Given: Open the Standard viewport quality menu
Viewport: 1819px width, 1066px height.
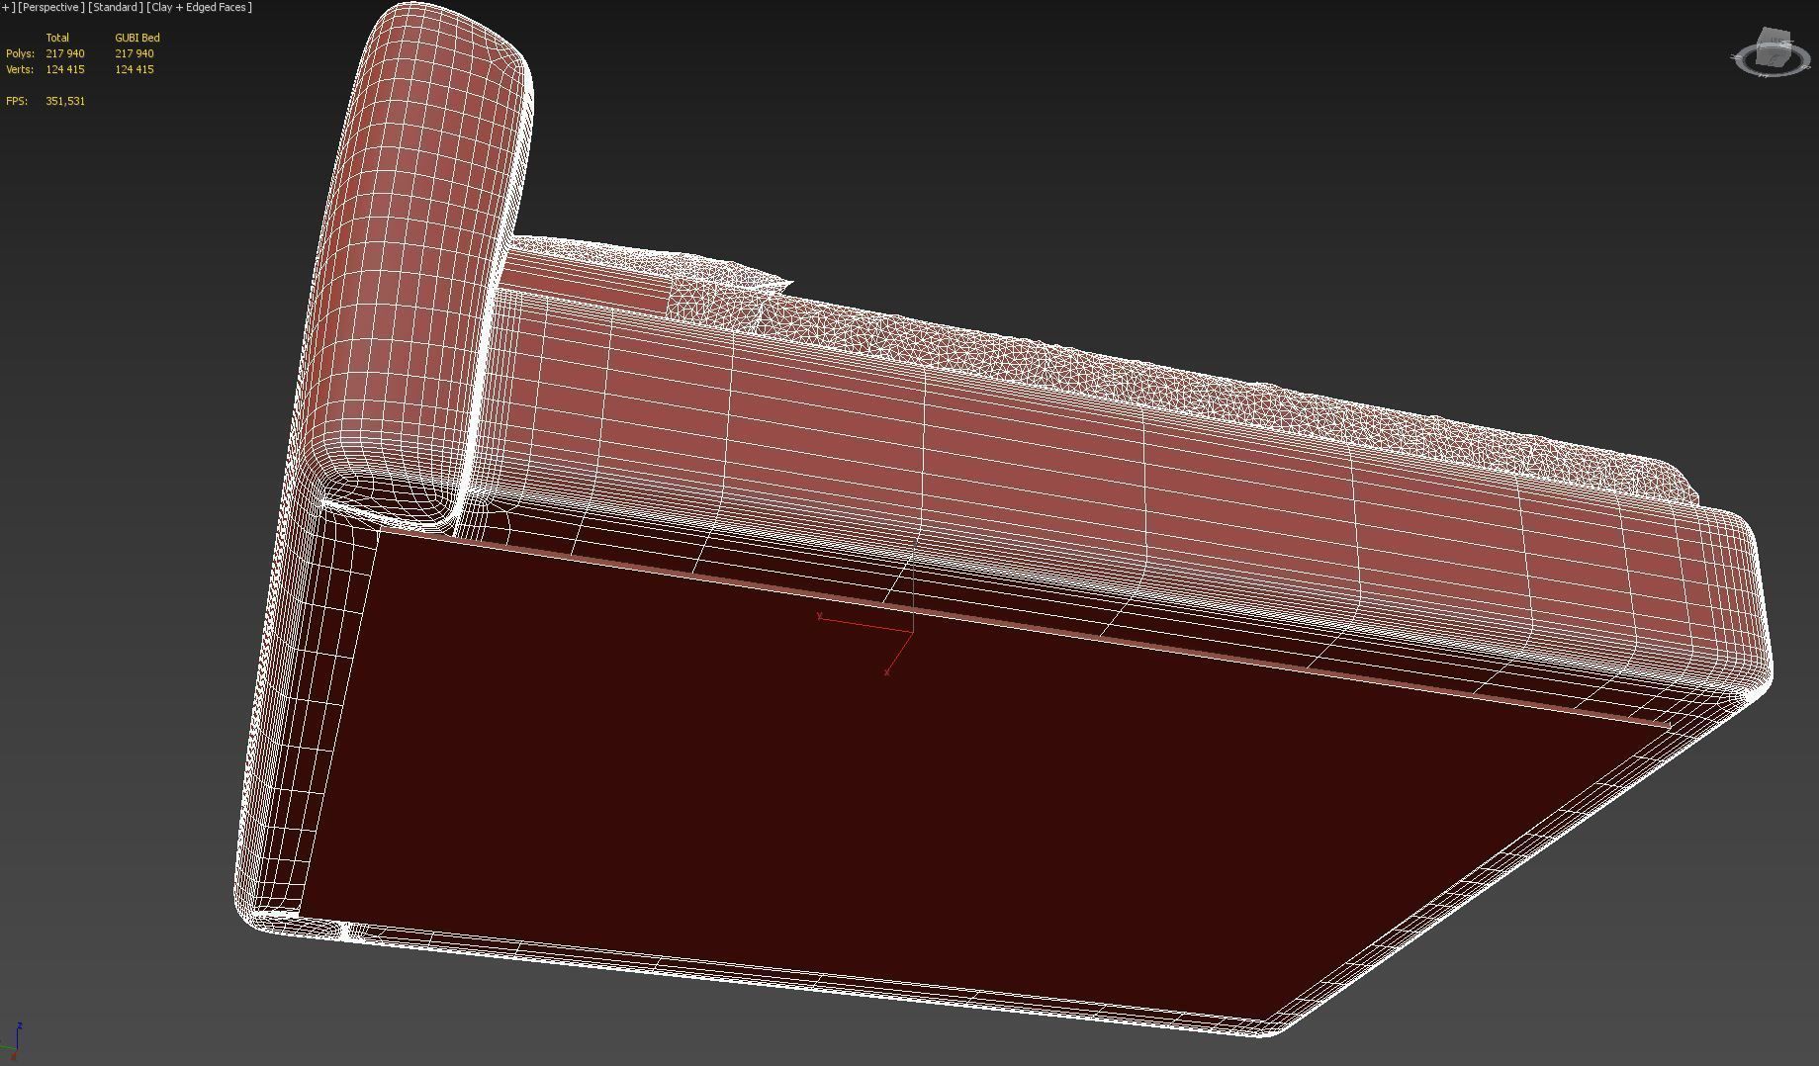Looking at the screenshot, I should point(116,7).
